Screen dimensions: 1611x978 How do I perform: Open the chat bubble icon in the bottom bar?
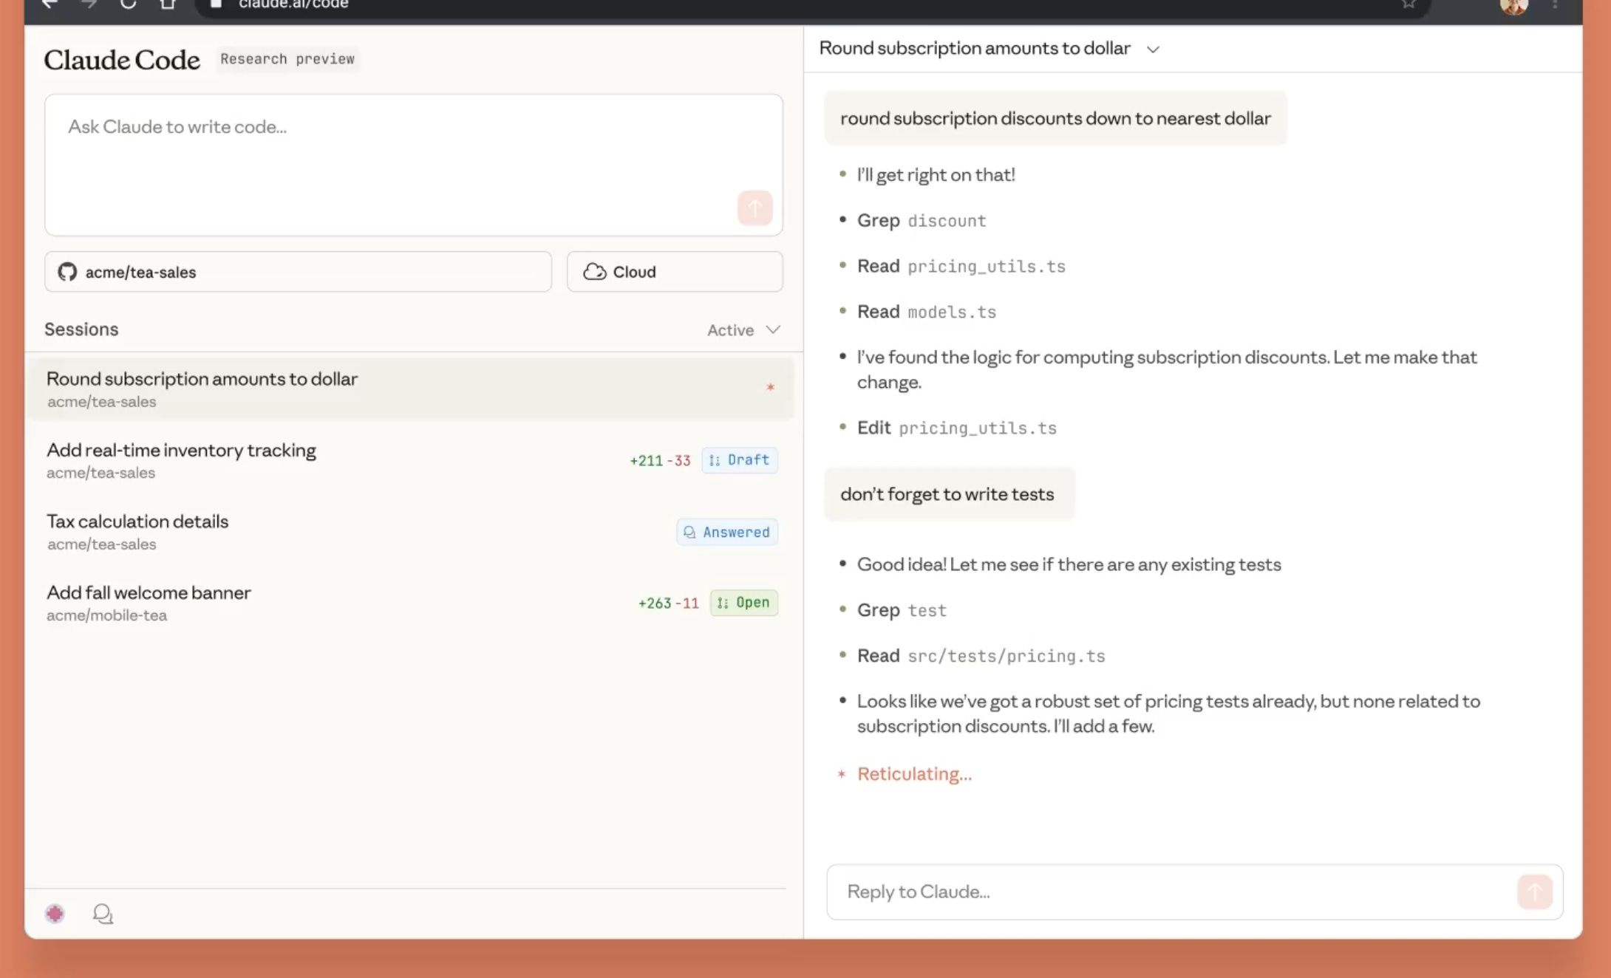[103, 914]
